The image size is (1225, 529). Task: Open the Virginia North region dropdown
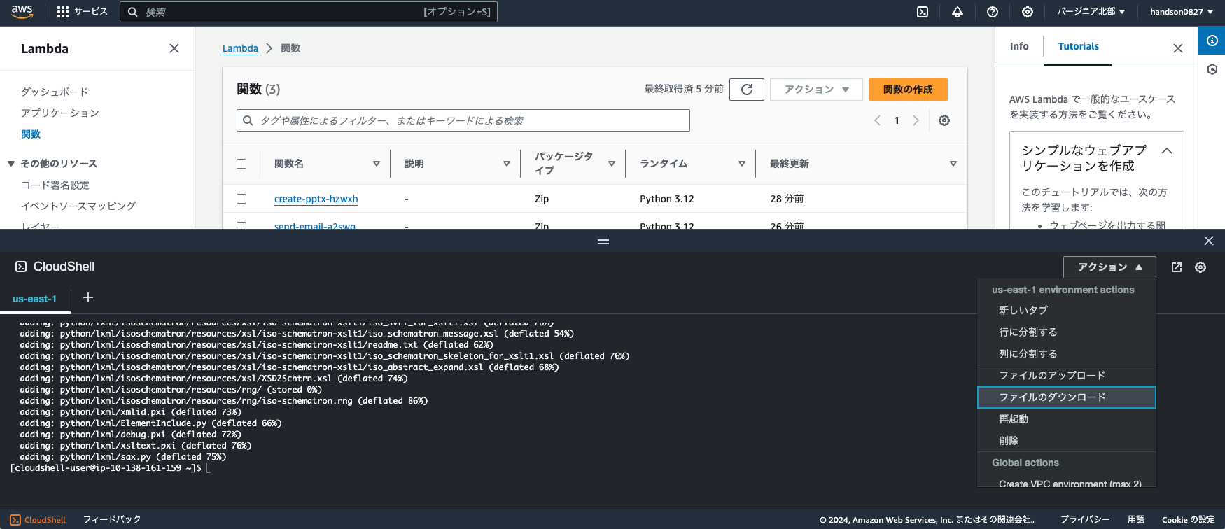click(x=1091, y=12)
